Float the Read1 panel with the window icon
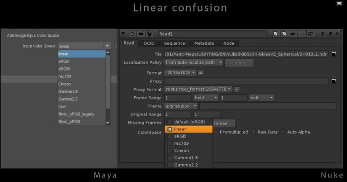This screenshot has height=182, width=347. pyautogui.click(x=330, y=34)
